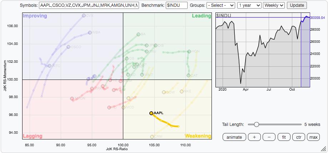Viewport: 328px width, 153px height.
Task: Click the ctr center button
Action: (298, 137)
